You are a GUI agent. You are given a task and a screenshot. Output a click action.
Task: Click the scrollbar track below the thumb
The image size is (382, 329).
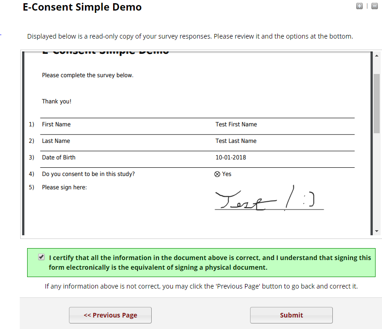pyautogui.click(x=376, y=180)
